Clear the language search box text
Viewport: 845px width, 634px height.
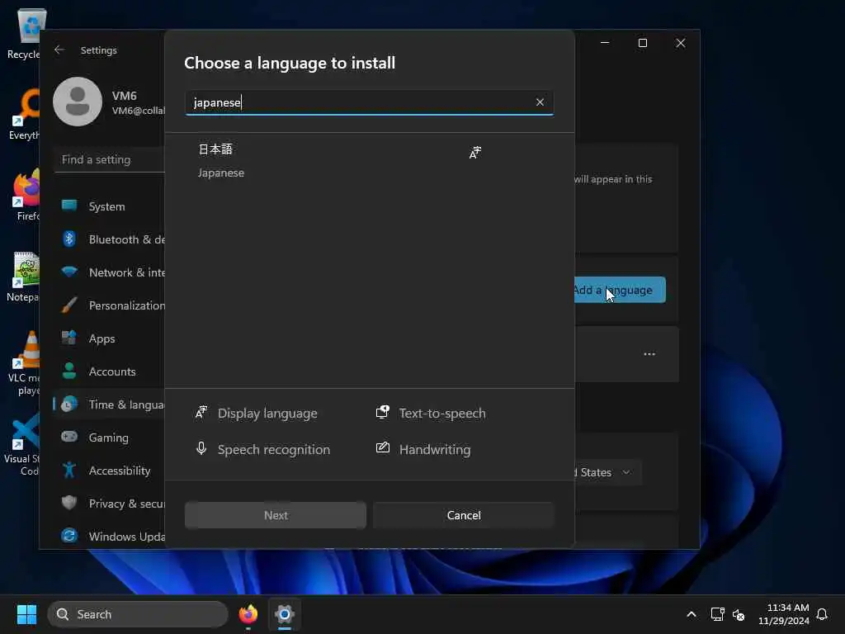point(540,102)
